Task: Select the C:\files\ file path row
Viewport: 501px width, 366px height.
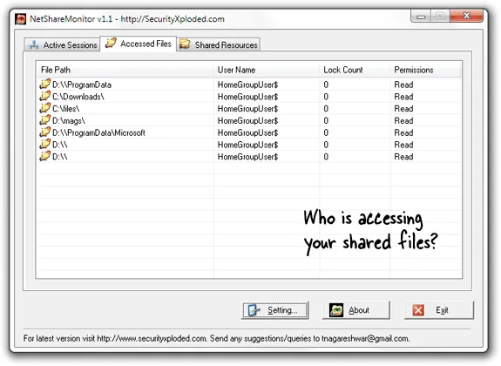Action: 66,109
